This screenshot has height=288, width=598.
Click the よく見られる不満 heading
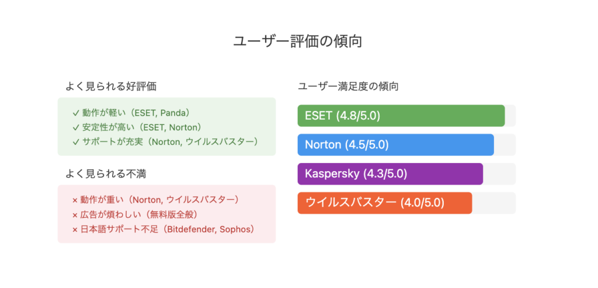[106, 174]
